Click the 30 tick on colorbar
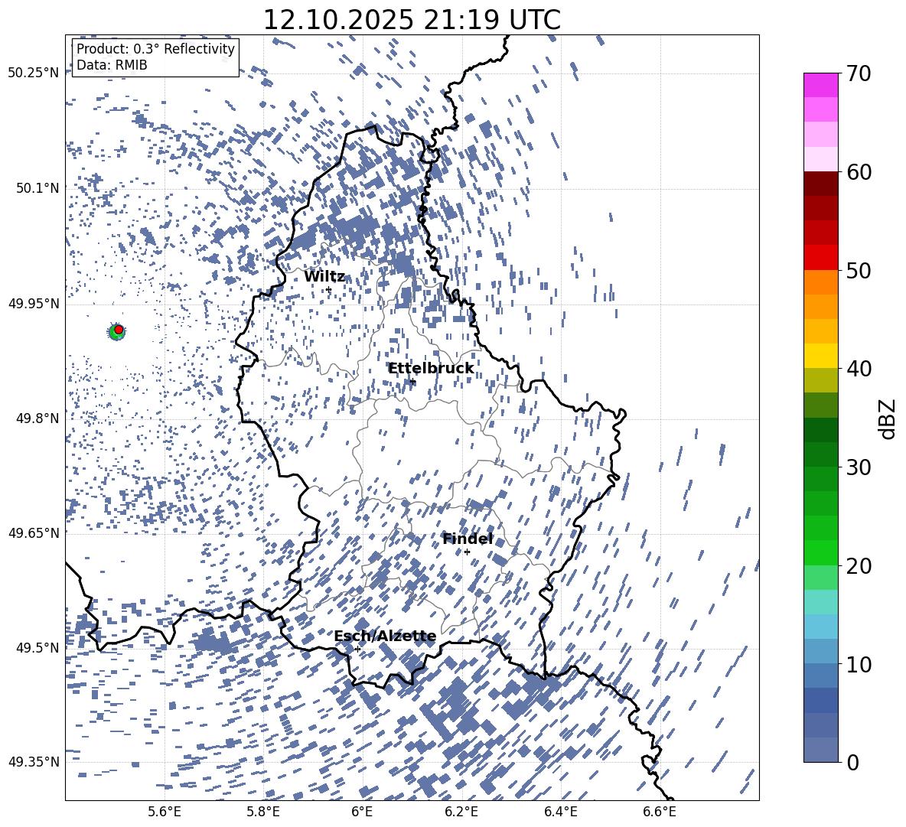The height and width of the screenshot is (827, 906). (x=858, y=467)
